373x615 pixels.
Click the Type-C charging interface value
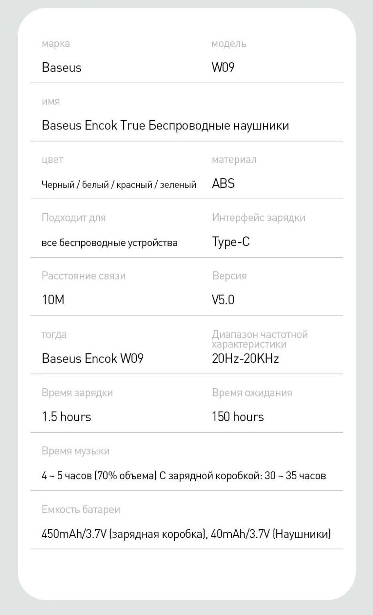(231, 242)
